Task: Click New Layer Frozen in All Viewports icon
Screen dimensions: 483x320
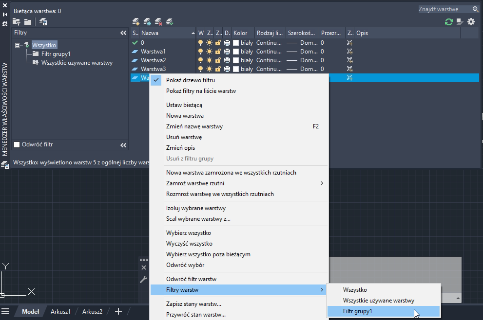Action: click(147, 22)
